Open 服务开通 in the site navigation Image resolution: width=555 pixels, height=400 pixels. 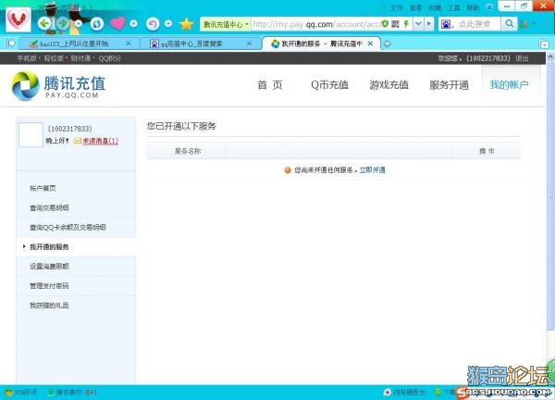coord(449,84)
